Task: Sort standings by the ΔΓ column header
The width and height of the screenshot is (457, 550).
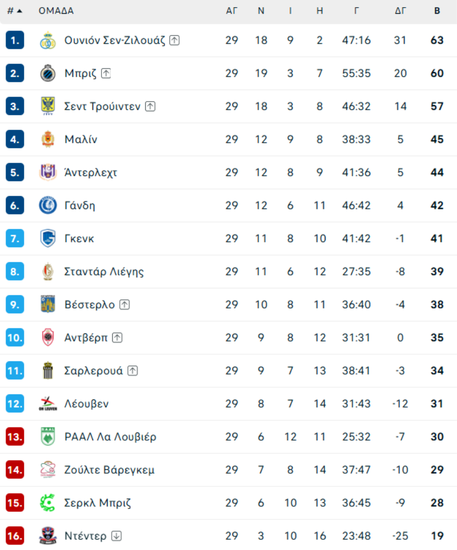Action: point(400,11)
